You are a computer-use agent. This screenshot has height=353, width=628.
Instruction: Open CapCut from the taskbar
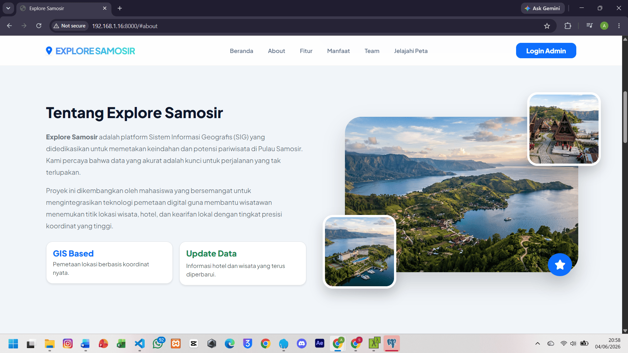194,344
